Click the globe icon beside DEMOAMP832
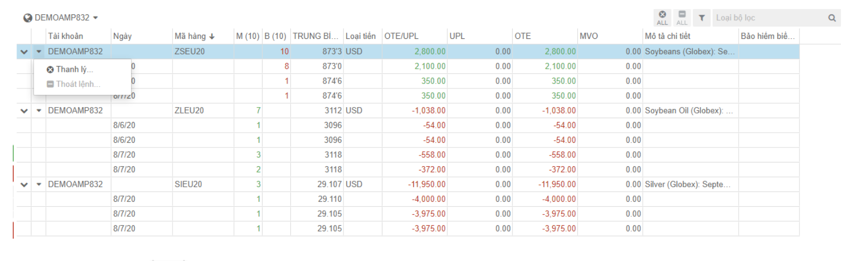The image size is (850, 261). pyautogui.click(x=28, y=18)
